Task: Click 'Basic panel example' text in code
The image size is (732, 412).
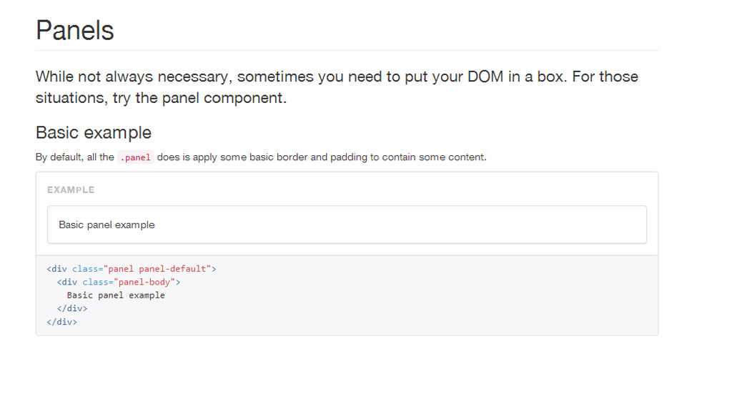Action: 116,295
